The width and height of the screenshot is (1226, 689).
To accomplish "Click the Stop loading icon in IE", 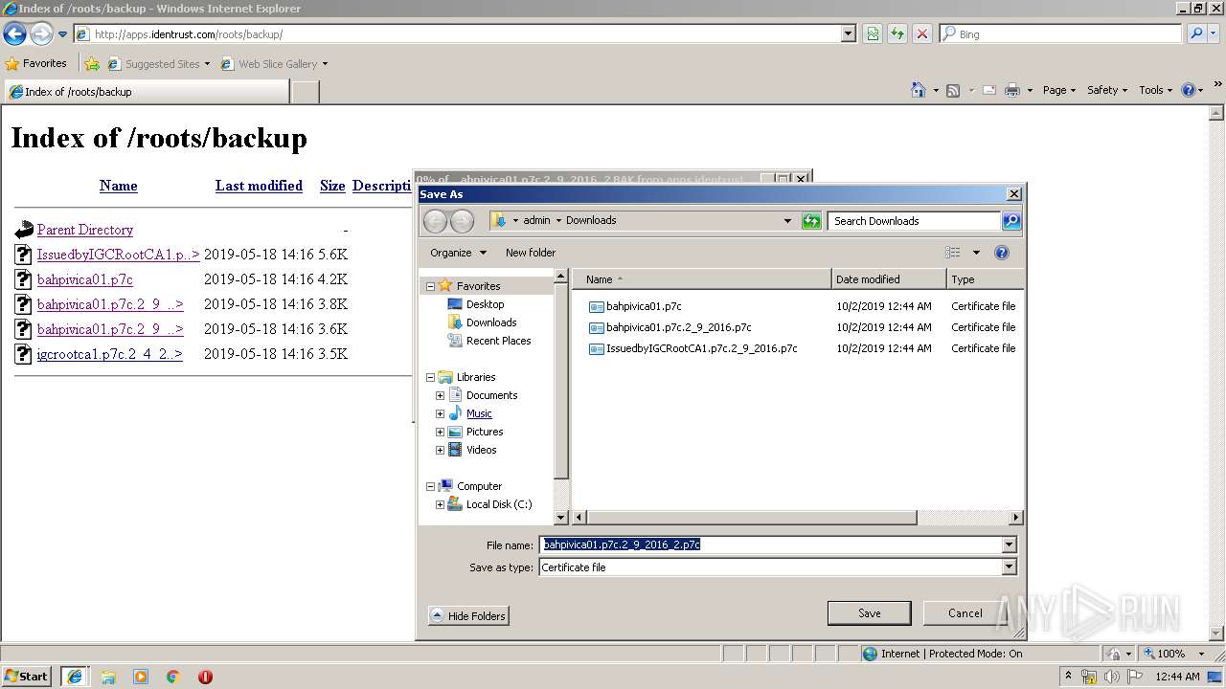I will (921, 34).
